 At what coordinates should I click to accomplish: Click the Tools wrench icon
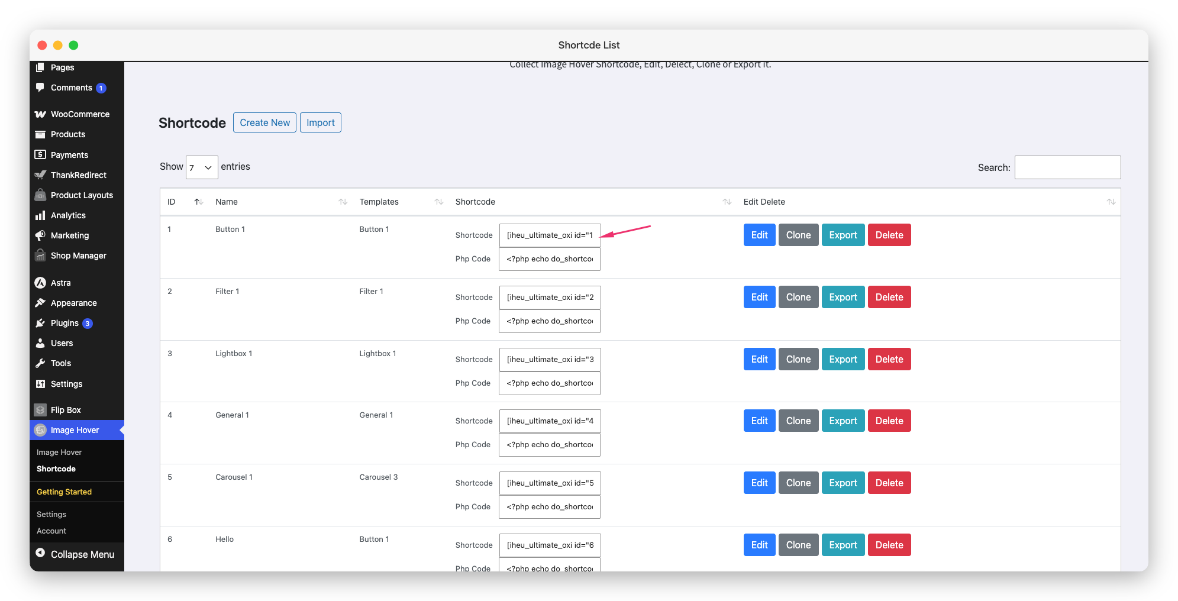click(40, 363)
